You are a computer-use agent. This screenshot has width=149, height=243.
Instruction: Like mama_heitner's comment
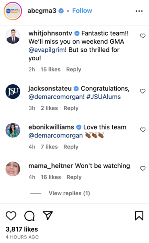[x=143, y=168]
